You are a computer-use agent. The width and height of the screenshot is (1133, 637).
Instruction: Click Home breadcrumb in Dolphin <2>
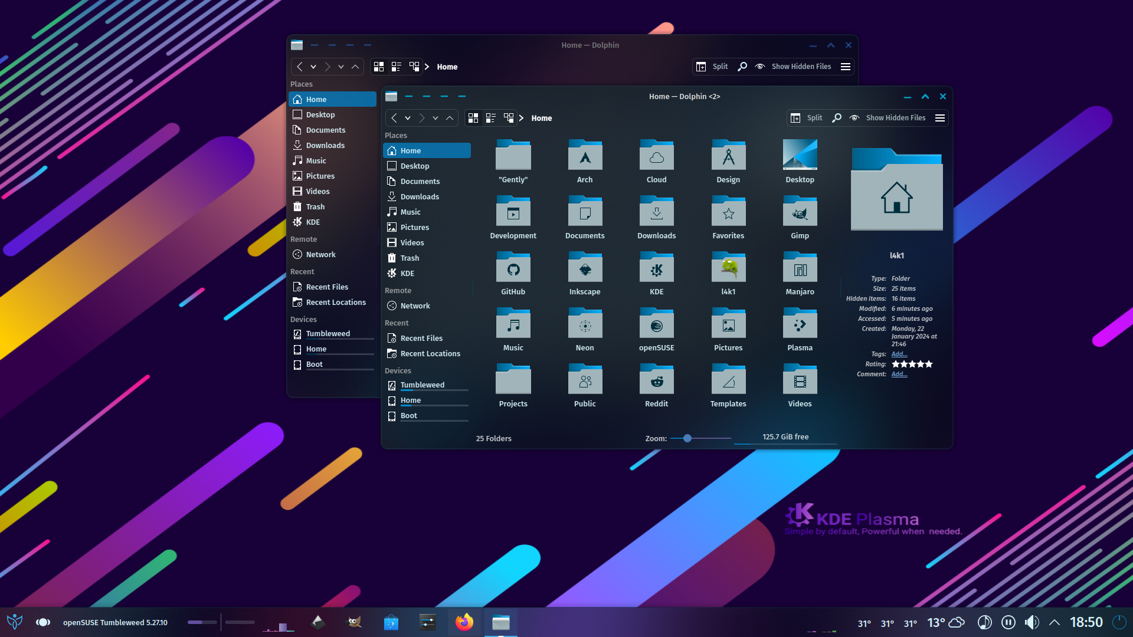[541, 118]
